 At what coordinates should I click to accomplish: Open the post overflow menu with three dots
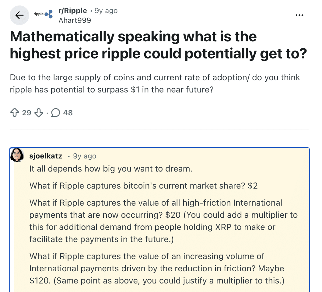pos(299,15)
